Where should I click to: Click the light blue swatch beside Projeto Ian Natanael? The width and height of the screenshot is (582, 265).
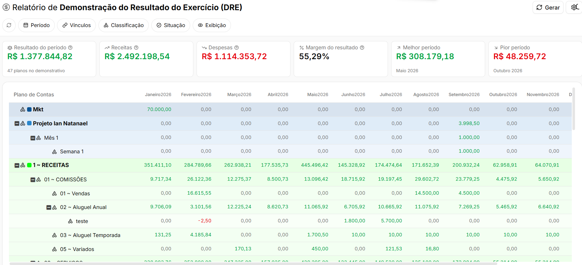pyautogui.click(x=29, y=123)
